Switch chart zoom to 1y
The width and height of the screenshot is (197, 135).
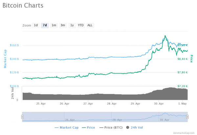72,26
